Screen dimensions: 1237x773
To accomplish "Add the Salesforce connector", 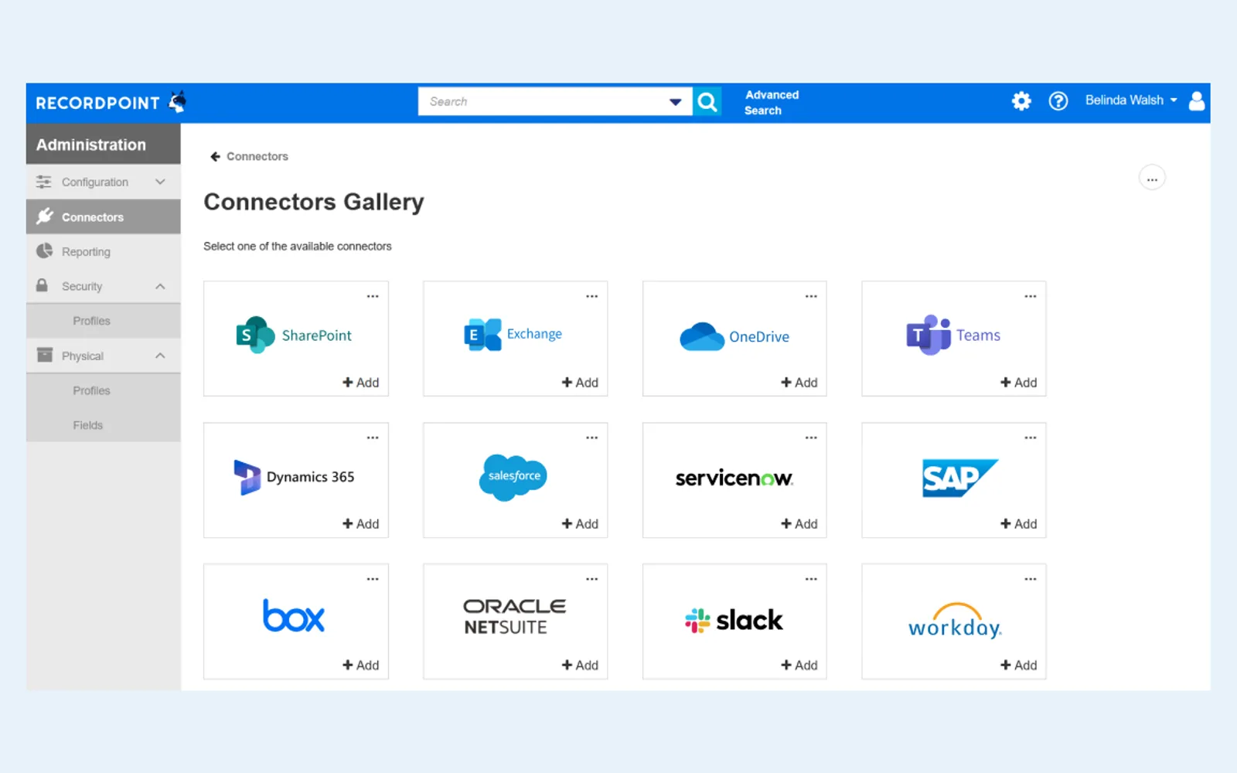I will [580, 524].
